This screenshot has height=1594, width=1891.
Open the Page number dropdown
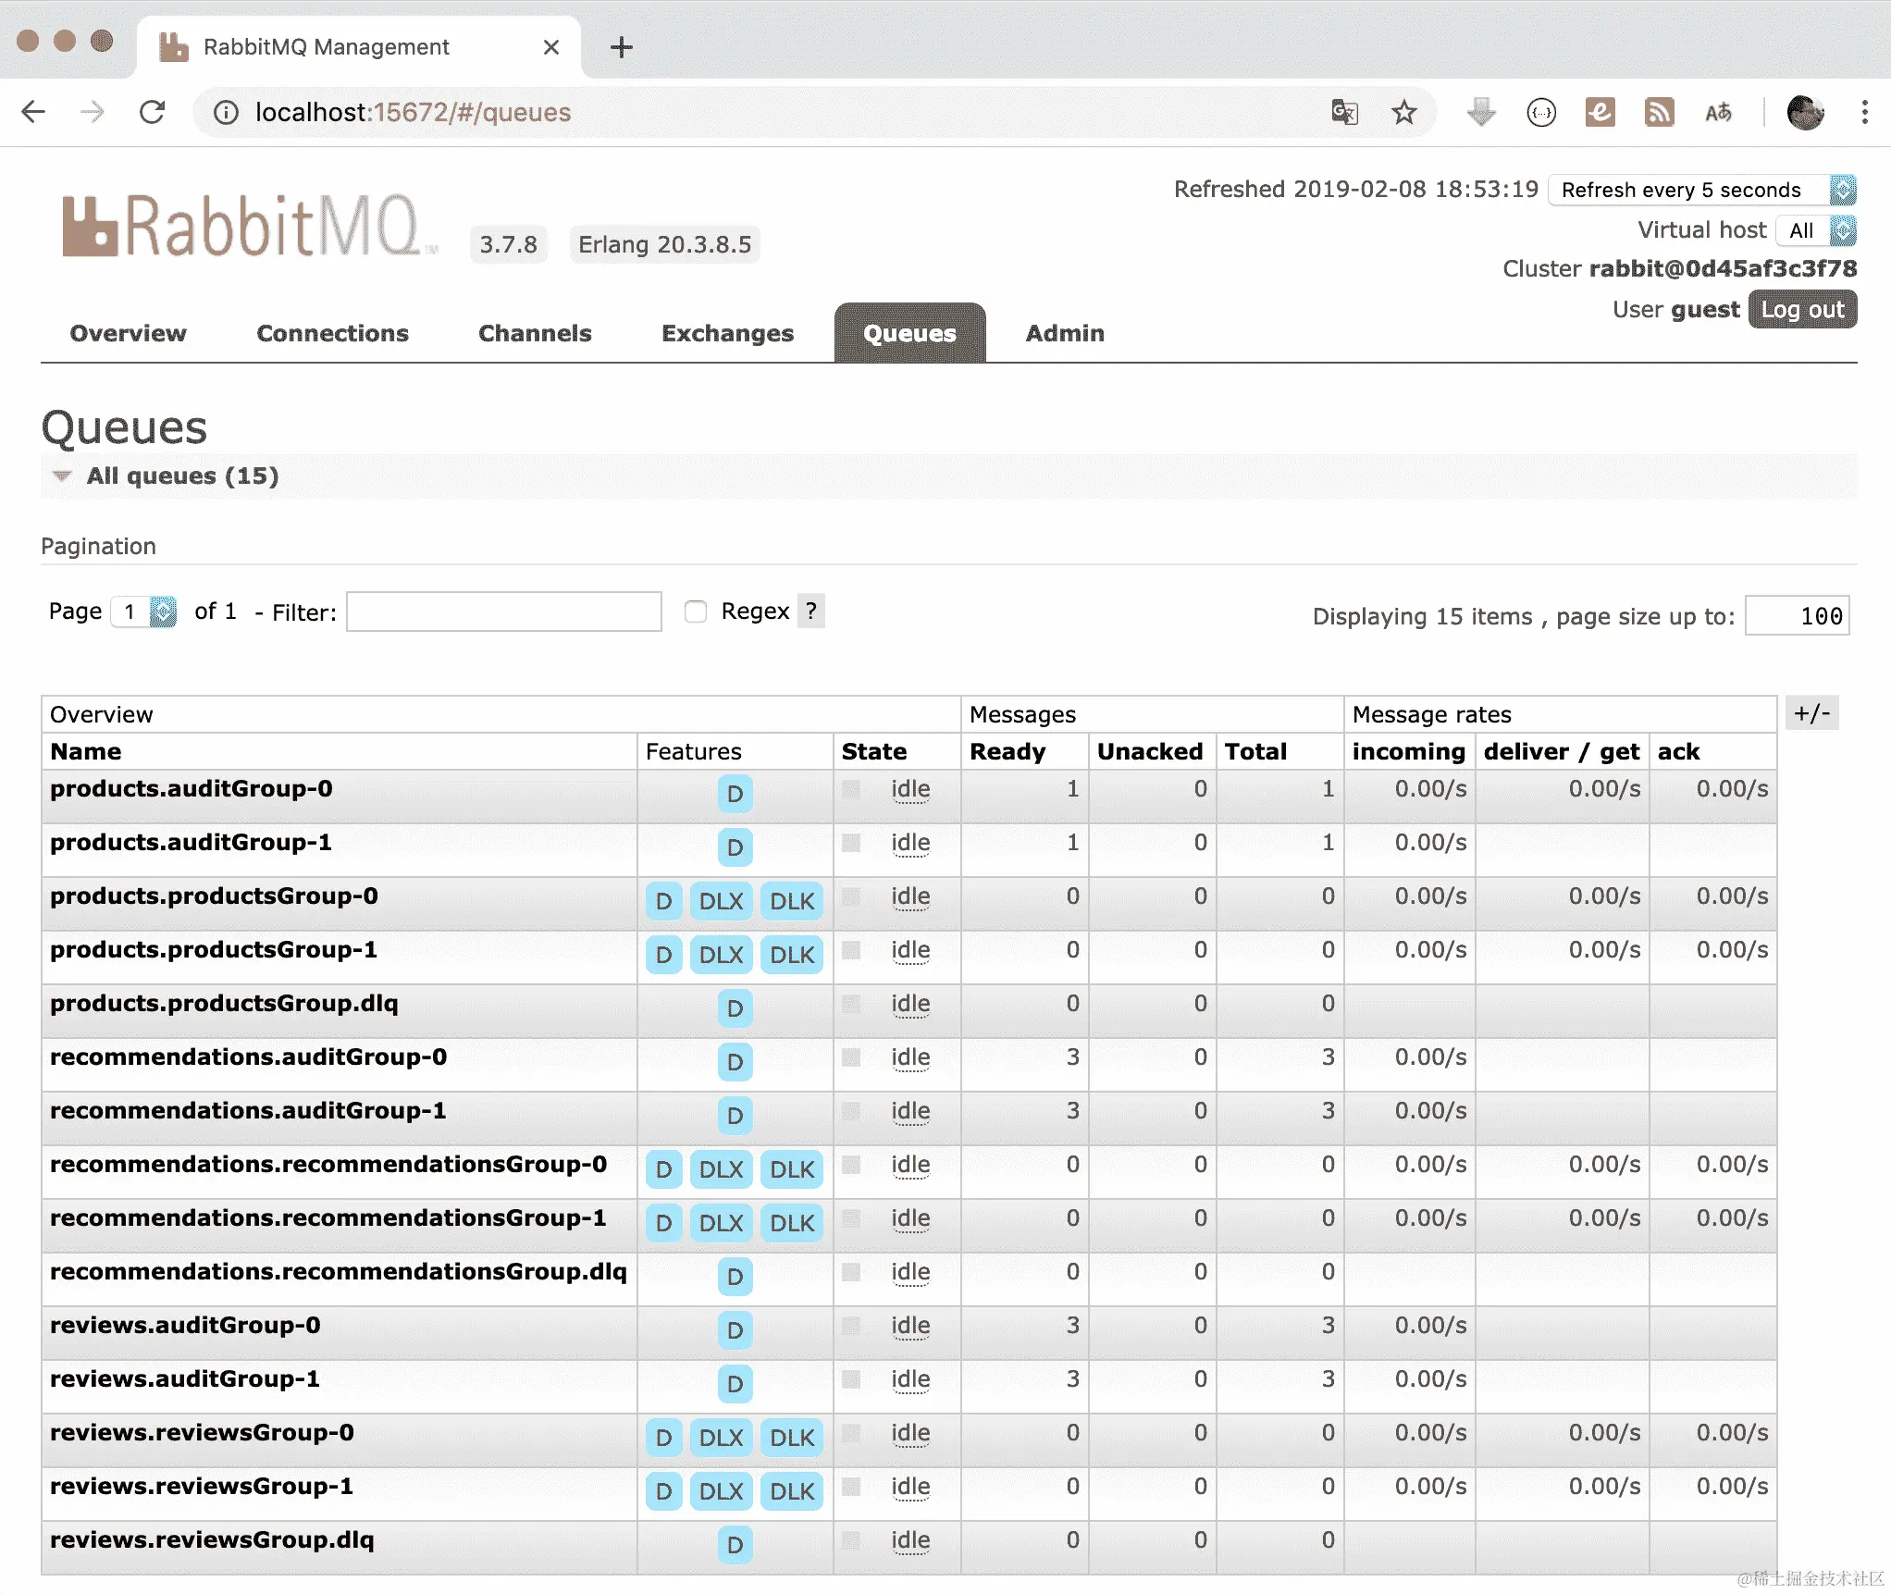(144, 612)
